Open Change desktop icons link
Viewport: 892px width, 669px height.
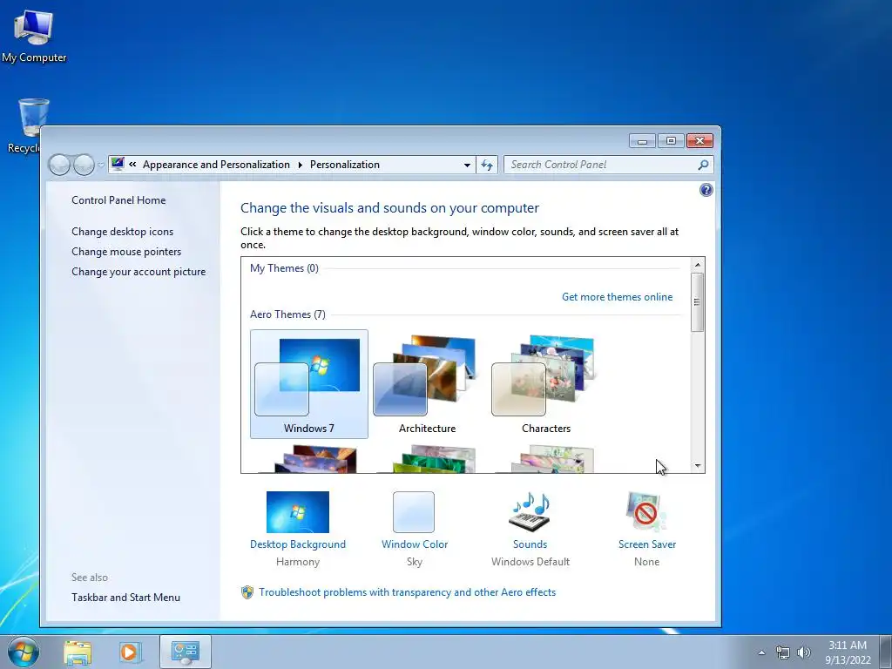point(122,232)
